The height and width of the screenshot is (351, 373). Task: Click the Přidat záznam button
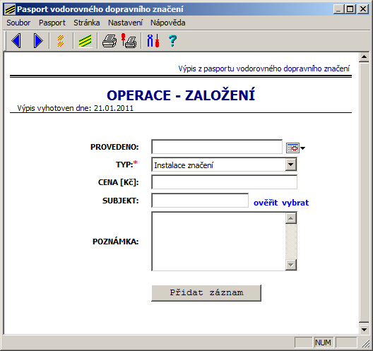pos(206,293)
